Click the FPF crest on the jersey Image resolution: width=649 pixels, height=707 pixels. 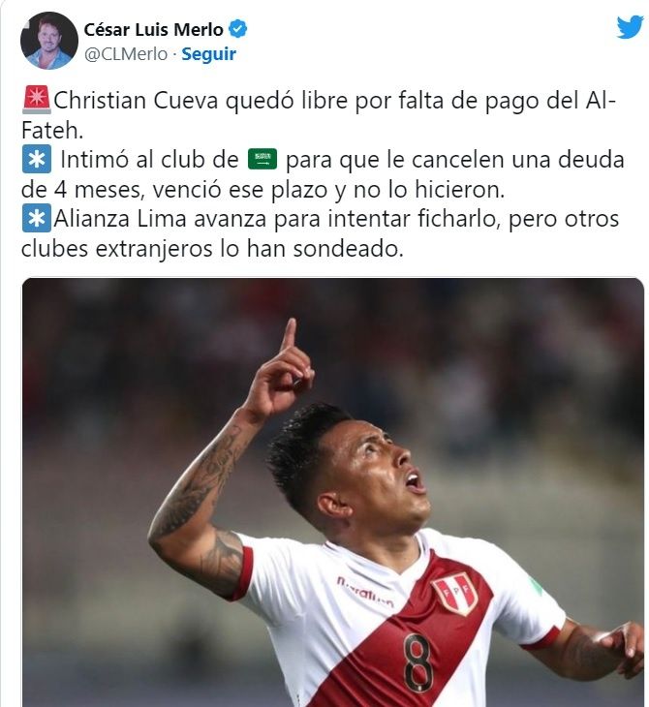coord(455,593)
